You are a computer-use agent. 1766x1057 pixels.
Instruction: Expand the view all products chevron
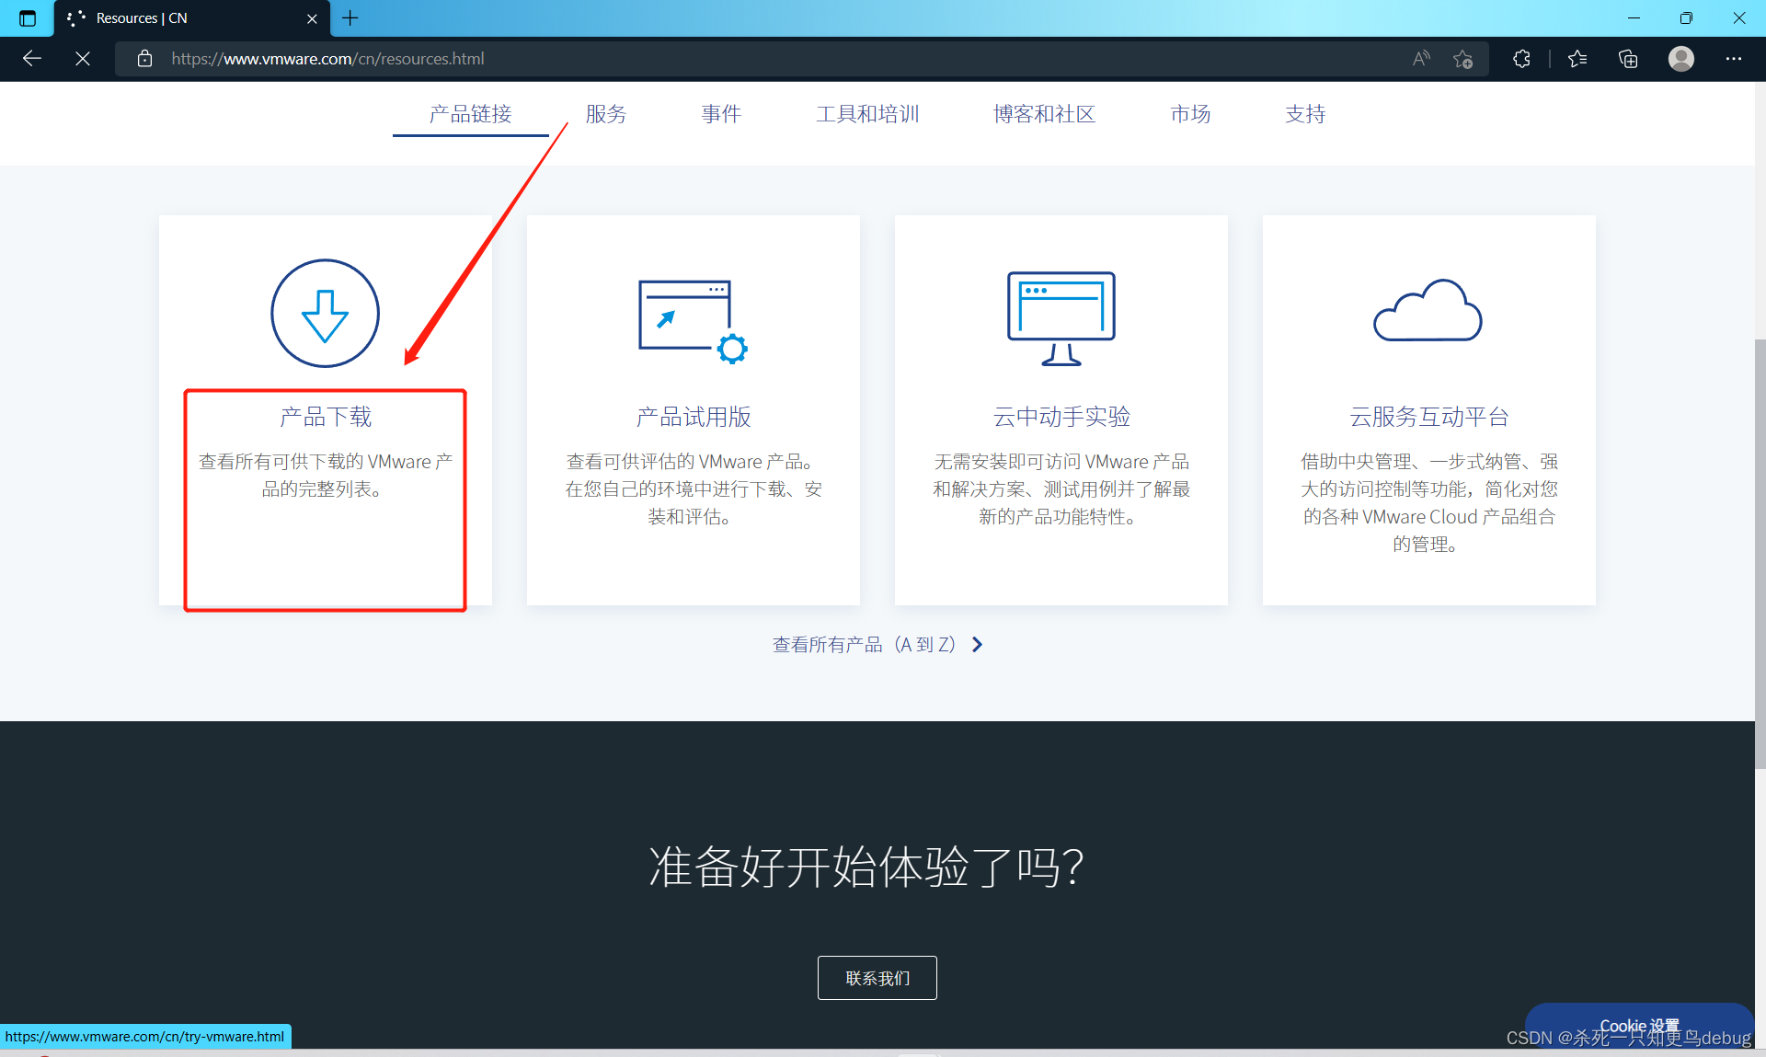pos(978,645)
